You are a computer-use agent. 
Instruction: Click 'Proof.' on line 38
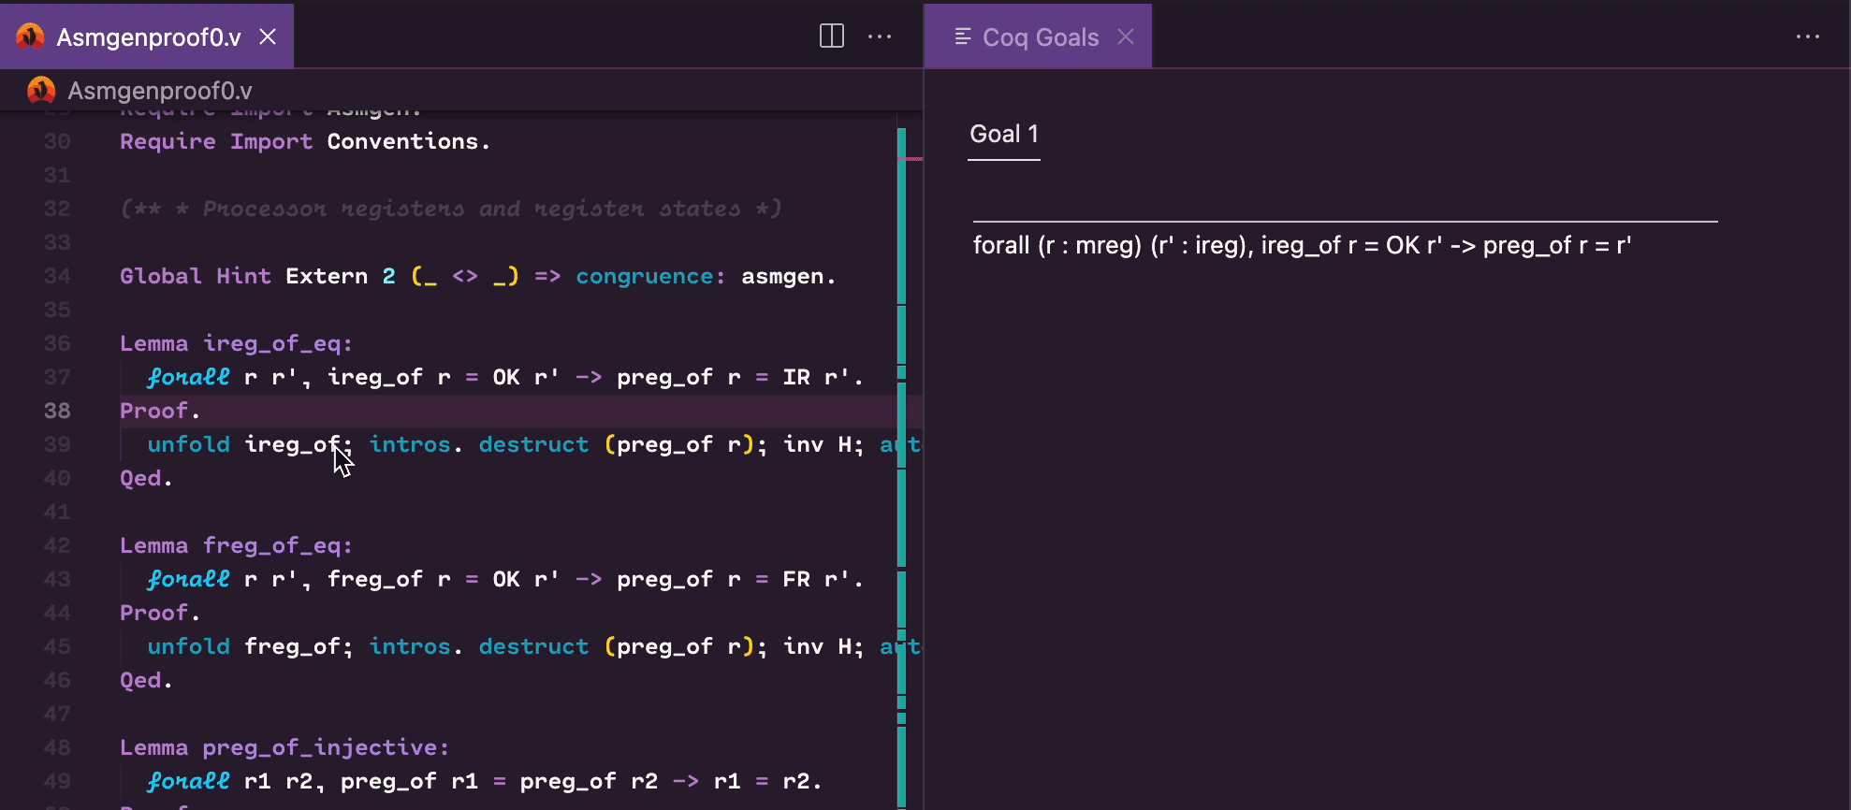point(160,411)
